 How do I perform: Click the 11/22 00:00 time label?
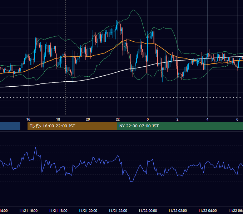[x=148, y=210]
